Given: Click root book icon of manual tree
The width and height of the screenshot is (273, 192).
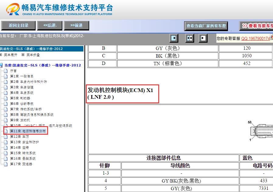Looking at the screenshot, I should coord(2,65).
